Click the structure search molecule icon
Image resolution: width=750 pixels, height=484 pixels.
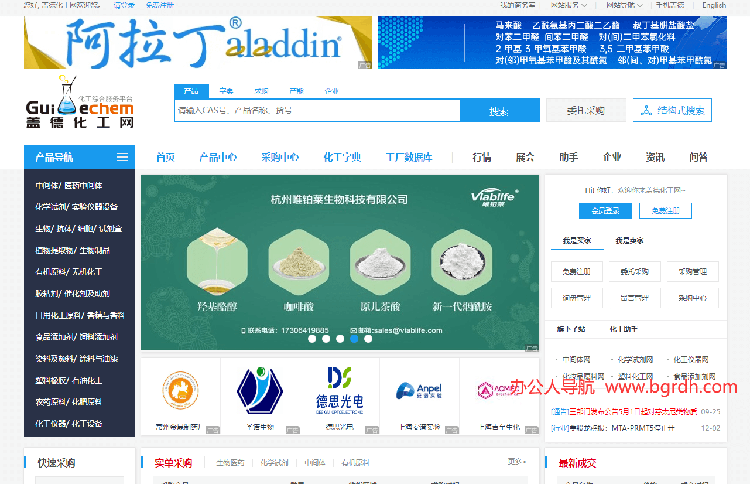tap(646, 111)
